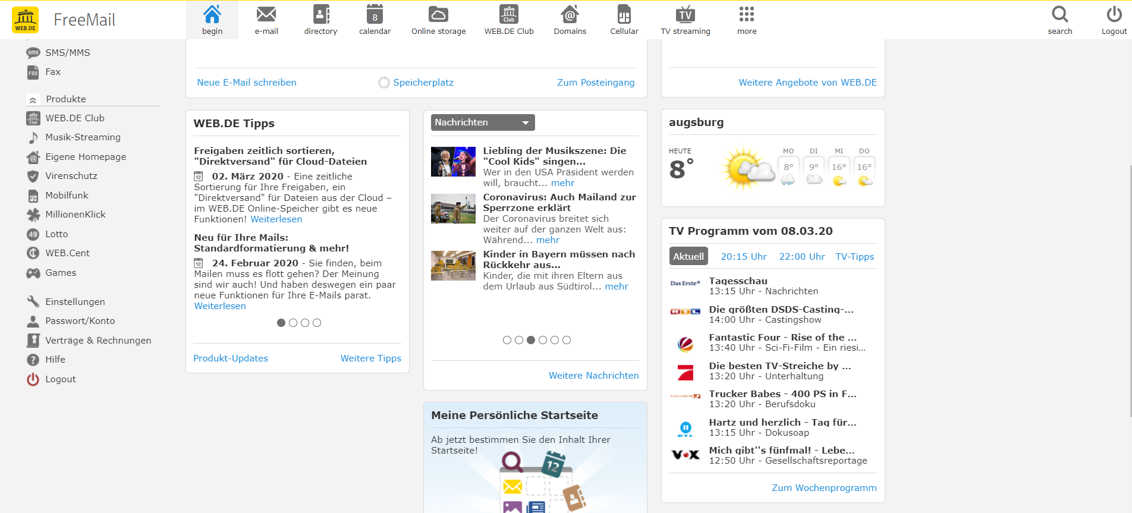Select the last news carousel dot

point(567,340)
